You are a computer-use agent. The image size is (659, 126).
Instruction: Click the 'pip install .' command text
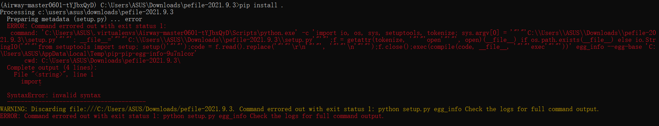coord(261,5)
